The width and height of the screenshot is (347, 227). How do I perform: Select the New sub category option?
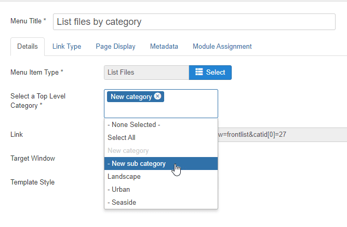point(136,164)
